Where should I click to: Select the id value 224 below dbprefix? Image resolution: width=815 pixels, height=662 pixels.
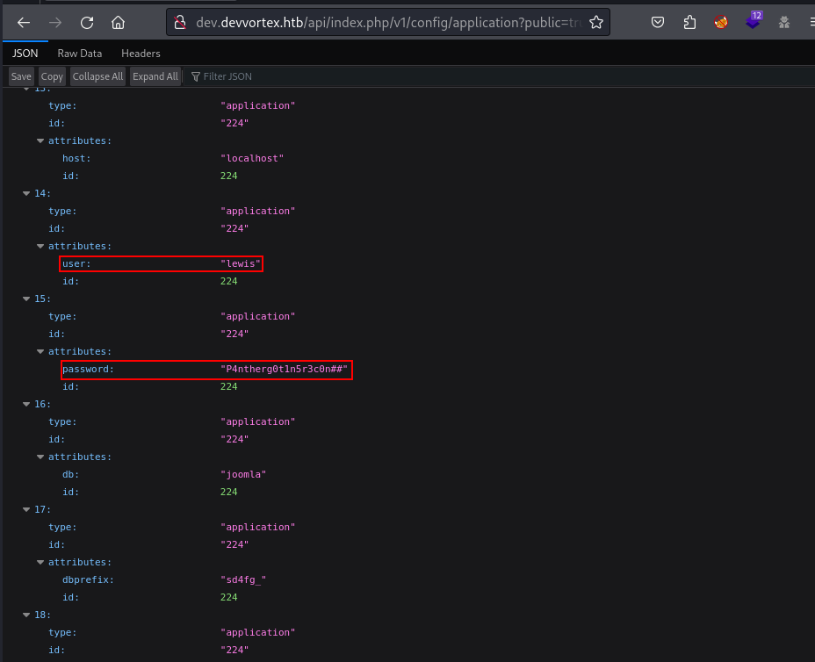228,598
